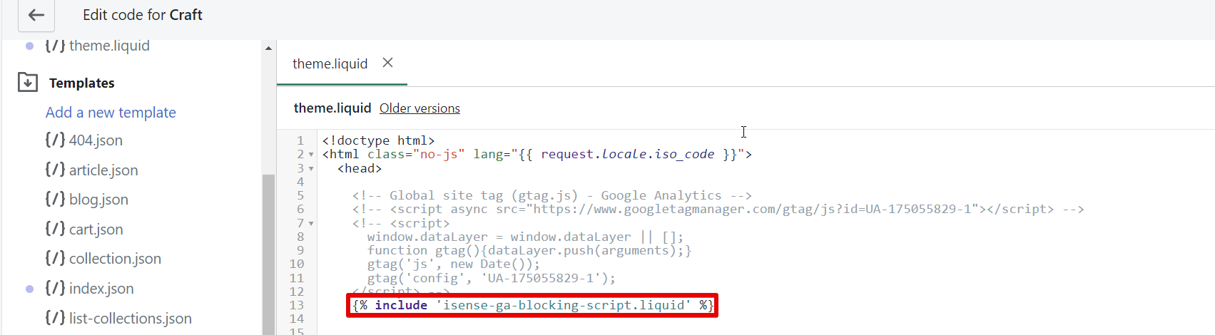Place cursor on gtag('config') line
The height and width of the screenshot is (335, 1215).
tap(491, 278)
